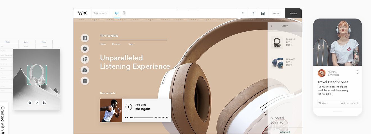Open the pages menu sidebar icon

click(85, 38)
